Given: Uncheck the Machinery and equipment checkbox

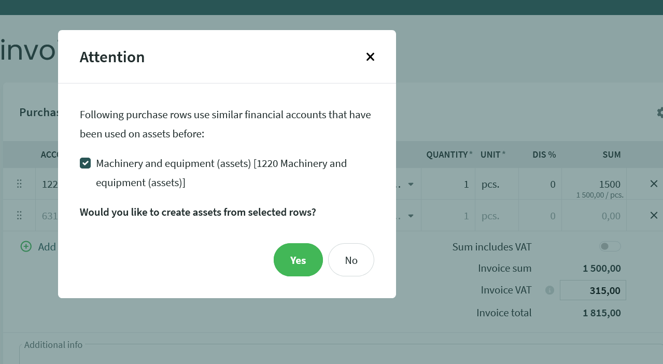Looking at the screenshot, I should [86, 163].
